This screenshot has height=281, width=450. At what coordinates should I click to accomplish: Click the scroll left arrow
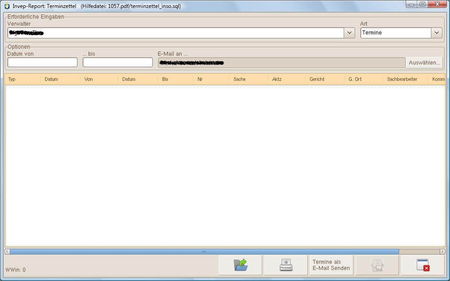point(7,251)
